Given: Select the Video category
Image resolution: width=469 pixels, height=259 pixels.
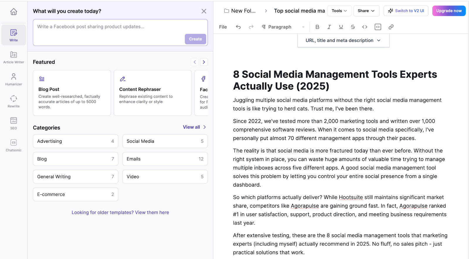Looking at the screenshot, I should point(165,177).
